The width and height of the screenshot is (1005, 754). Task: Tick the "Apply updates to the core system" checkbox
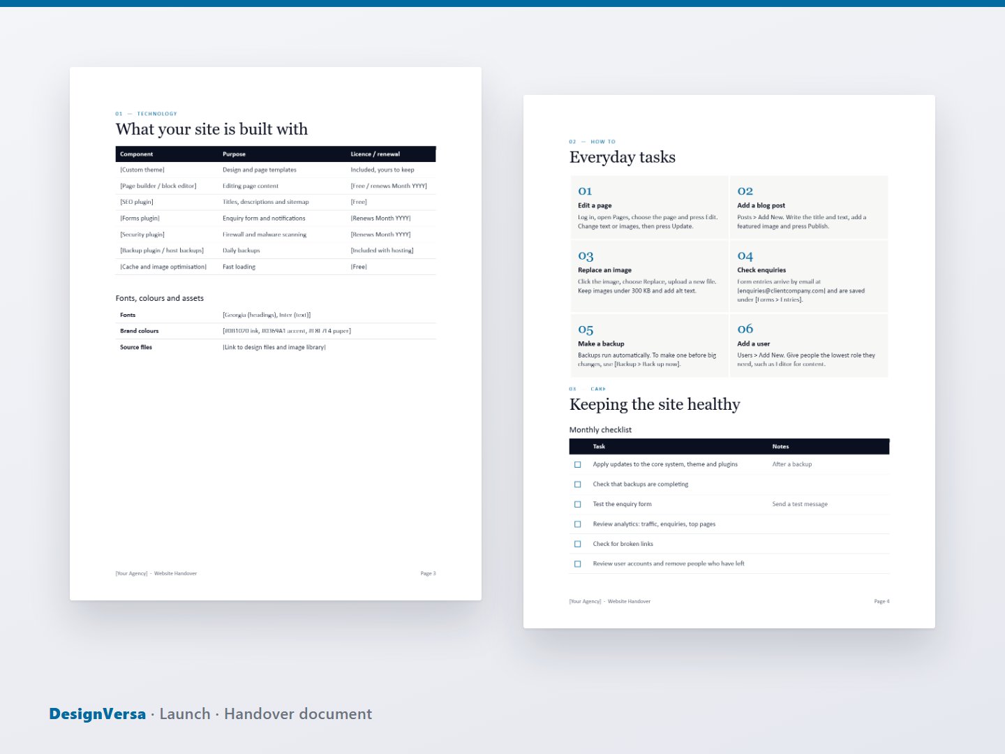[577, 464]
